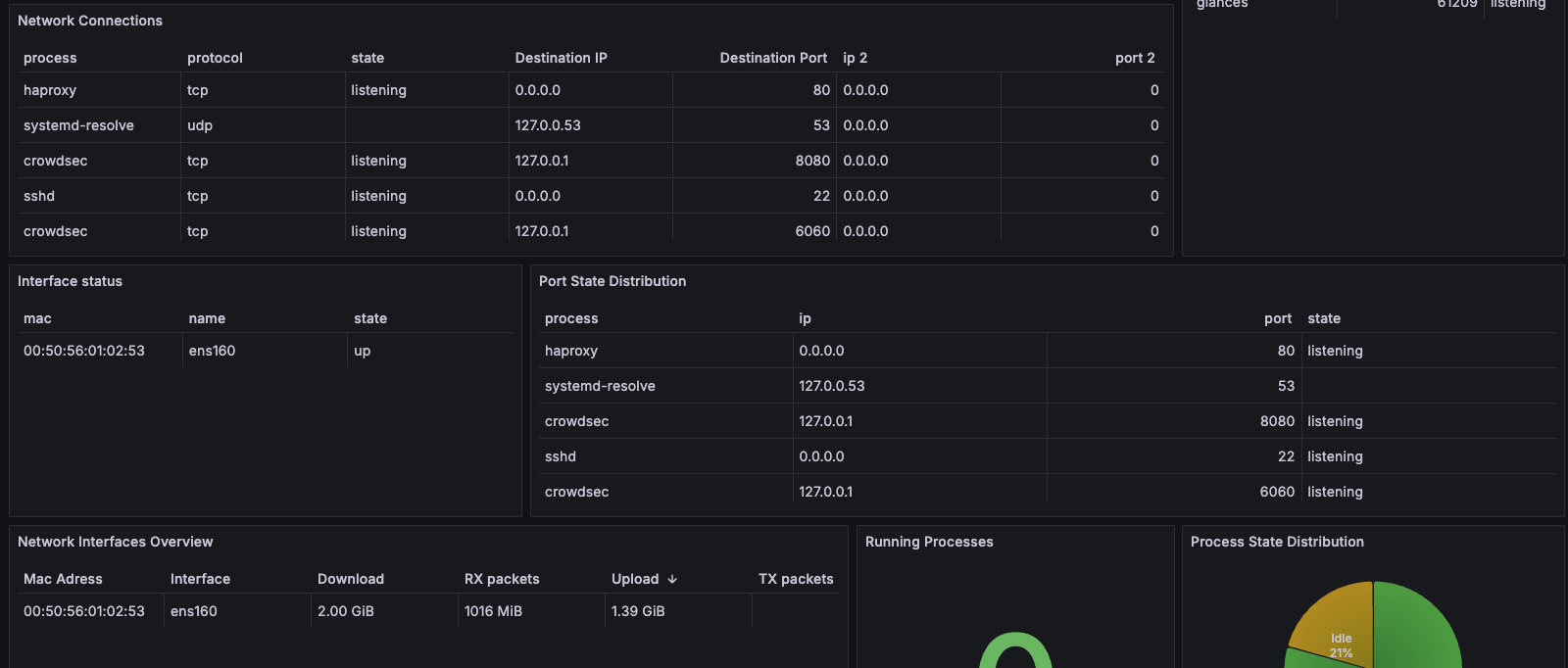Click port 80 in Port State Distribution
This screenshot has width=1568, height=668.
point(1286,351)
